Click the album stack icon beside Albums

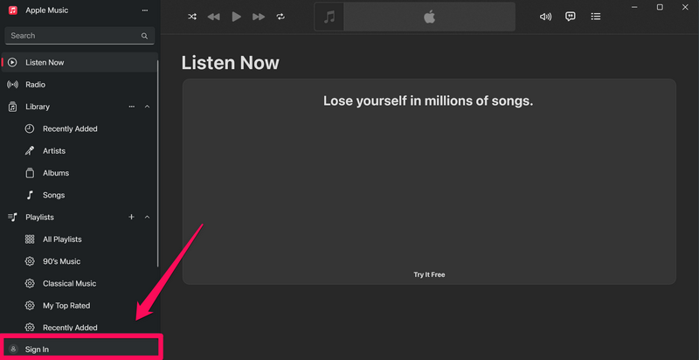[x=30, y=173]
